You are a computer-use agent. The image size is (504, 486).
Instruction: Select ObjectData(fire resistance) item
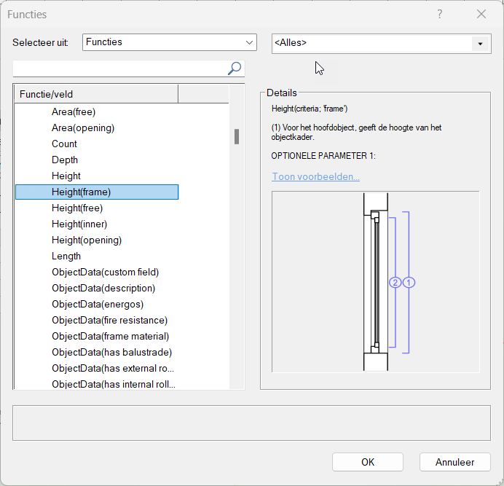click(x=109, y=320)
